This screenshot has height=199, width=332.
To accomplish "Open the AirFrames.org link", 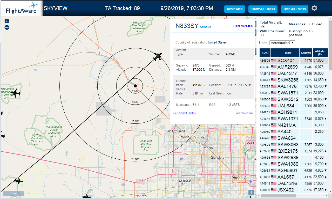I will click(x=244, y=113).
